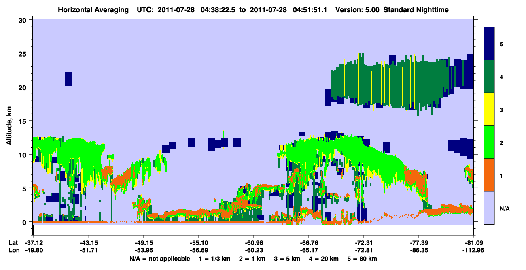
Task: Click the '1 = 1/3 km' legend note
Action: (x=214, y=259)
